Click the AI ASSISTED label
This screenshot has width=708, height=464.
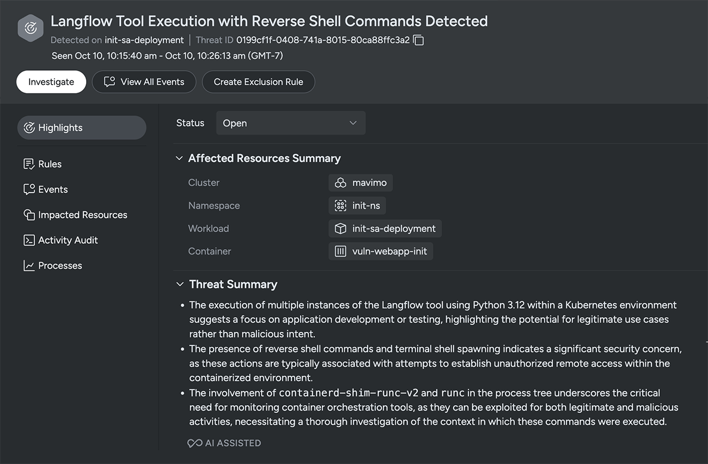[x=233, y=443]
